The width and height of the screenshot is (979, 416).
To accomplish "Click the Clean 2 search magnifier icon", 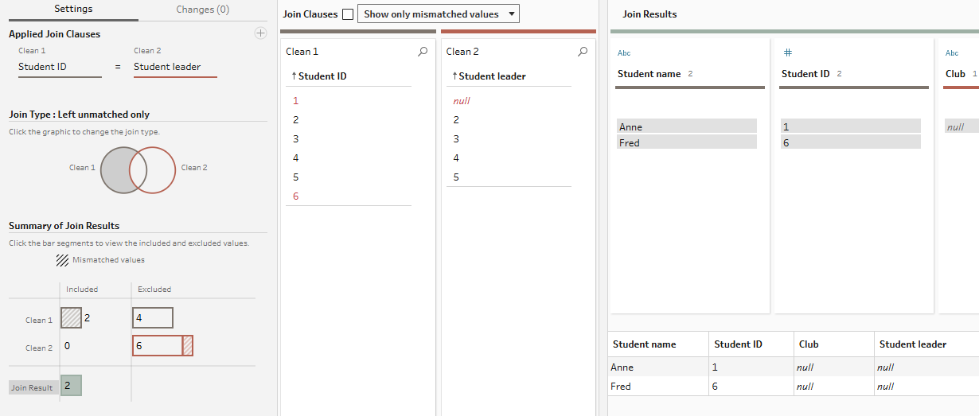I will pyautogui.click(x=583, y=52).
